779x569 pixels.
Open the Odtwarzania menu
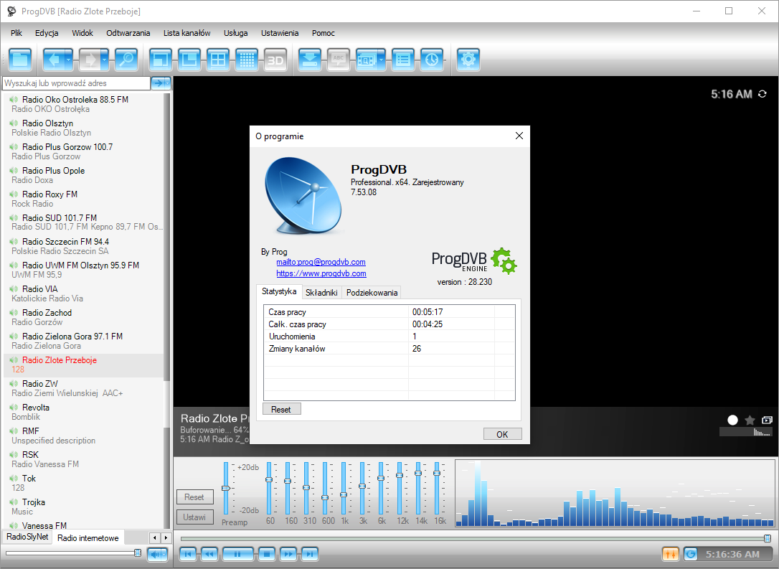pos(128,33)
